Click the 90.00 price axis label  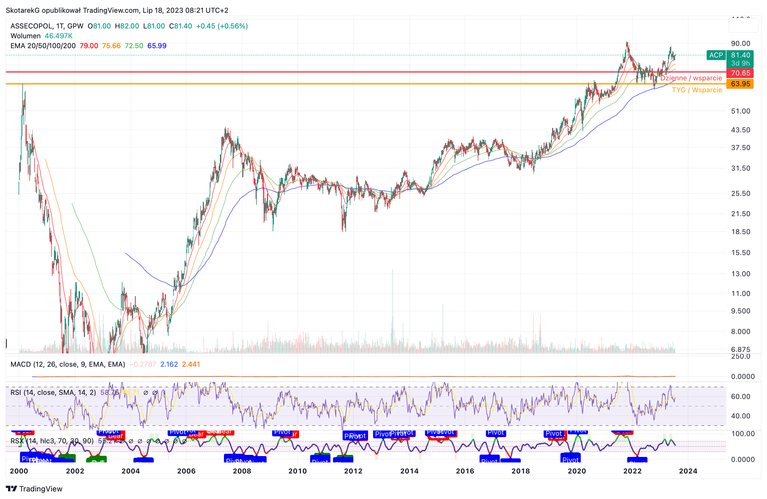tap(741, 44)
